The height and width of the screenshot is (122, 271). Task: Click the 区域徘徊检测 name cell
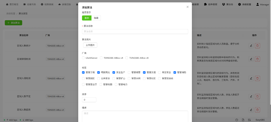pyautogui.click(x=24, y=59)
